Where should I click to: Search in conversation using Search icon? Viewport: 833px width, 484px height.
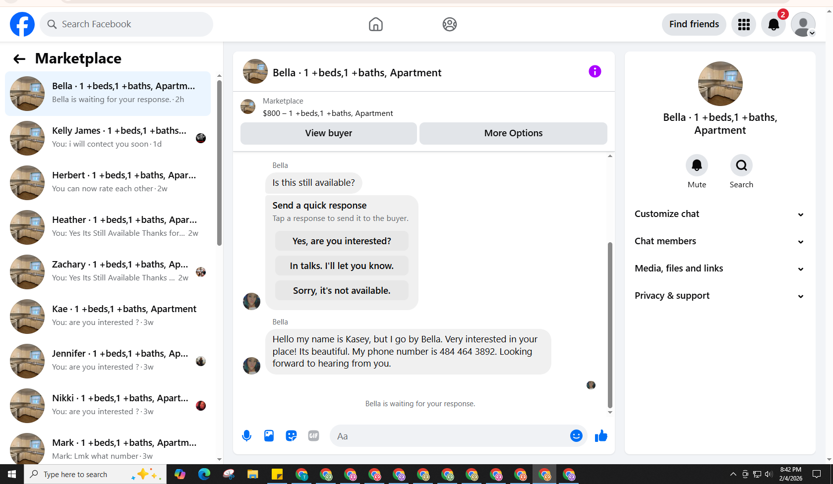pyautogui.click(x=741, y=165)
